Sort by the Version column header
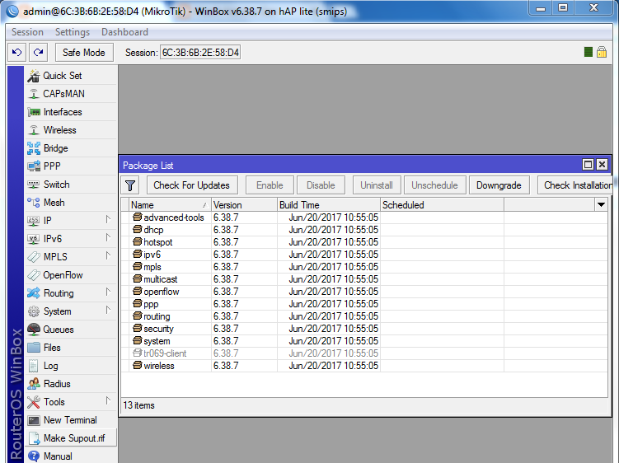619x463 pixels. click(244, 205)
